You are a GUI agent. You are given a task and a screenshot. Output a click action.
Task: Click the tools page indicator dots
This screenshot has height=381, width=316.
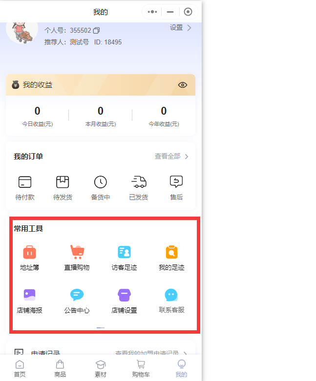[101, 328]
